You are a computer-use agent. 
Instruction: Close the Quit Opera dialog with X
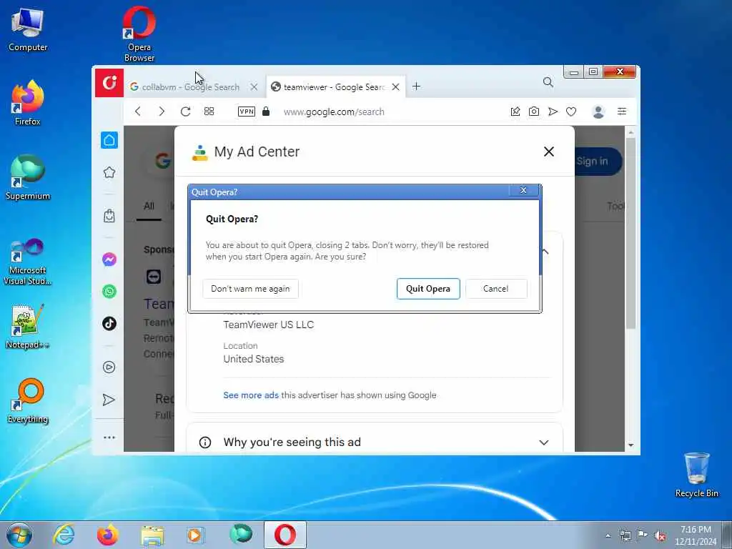point(523,190)
